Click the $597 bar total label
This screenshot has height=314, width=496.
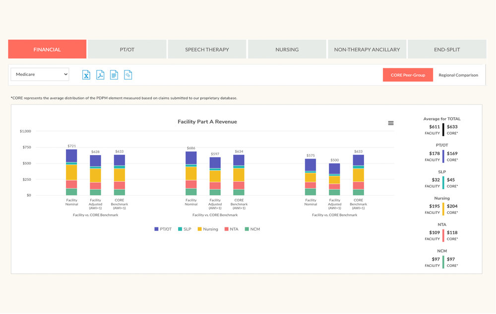[x=215, y=154]
